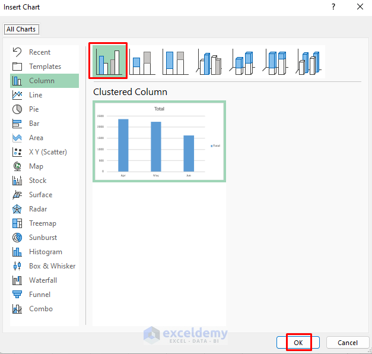Select the X Y (Scatter) label

(x=48, y=152)
